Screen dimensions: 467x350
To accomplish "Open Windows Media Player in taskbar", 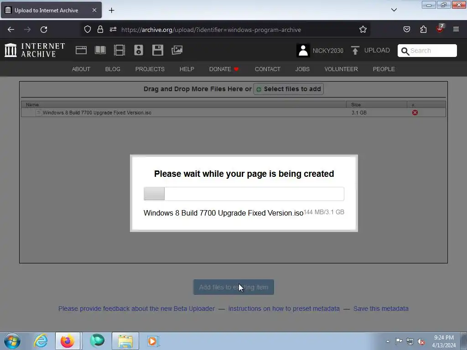I will [153, 341].
